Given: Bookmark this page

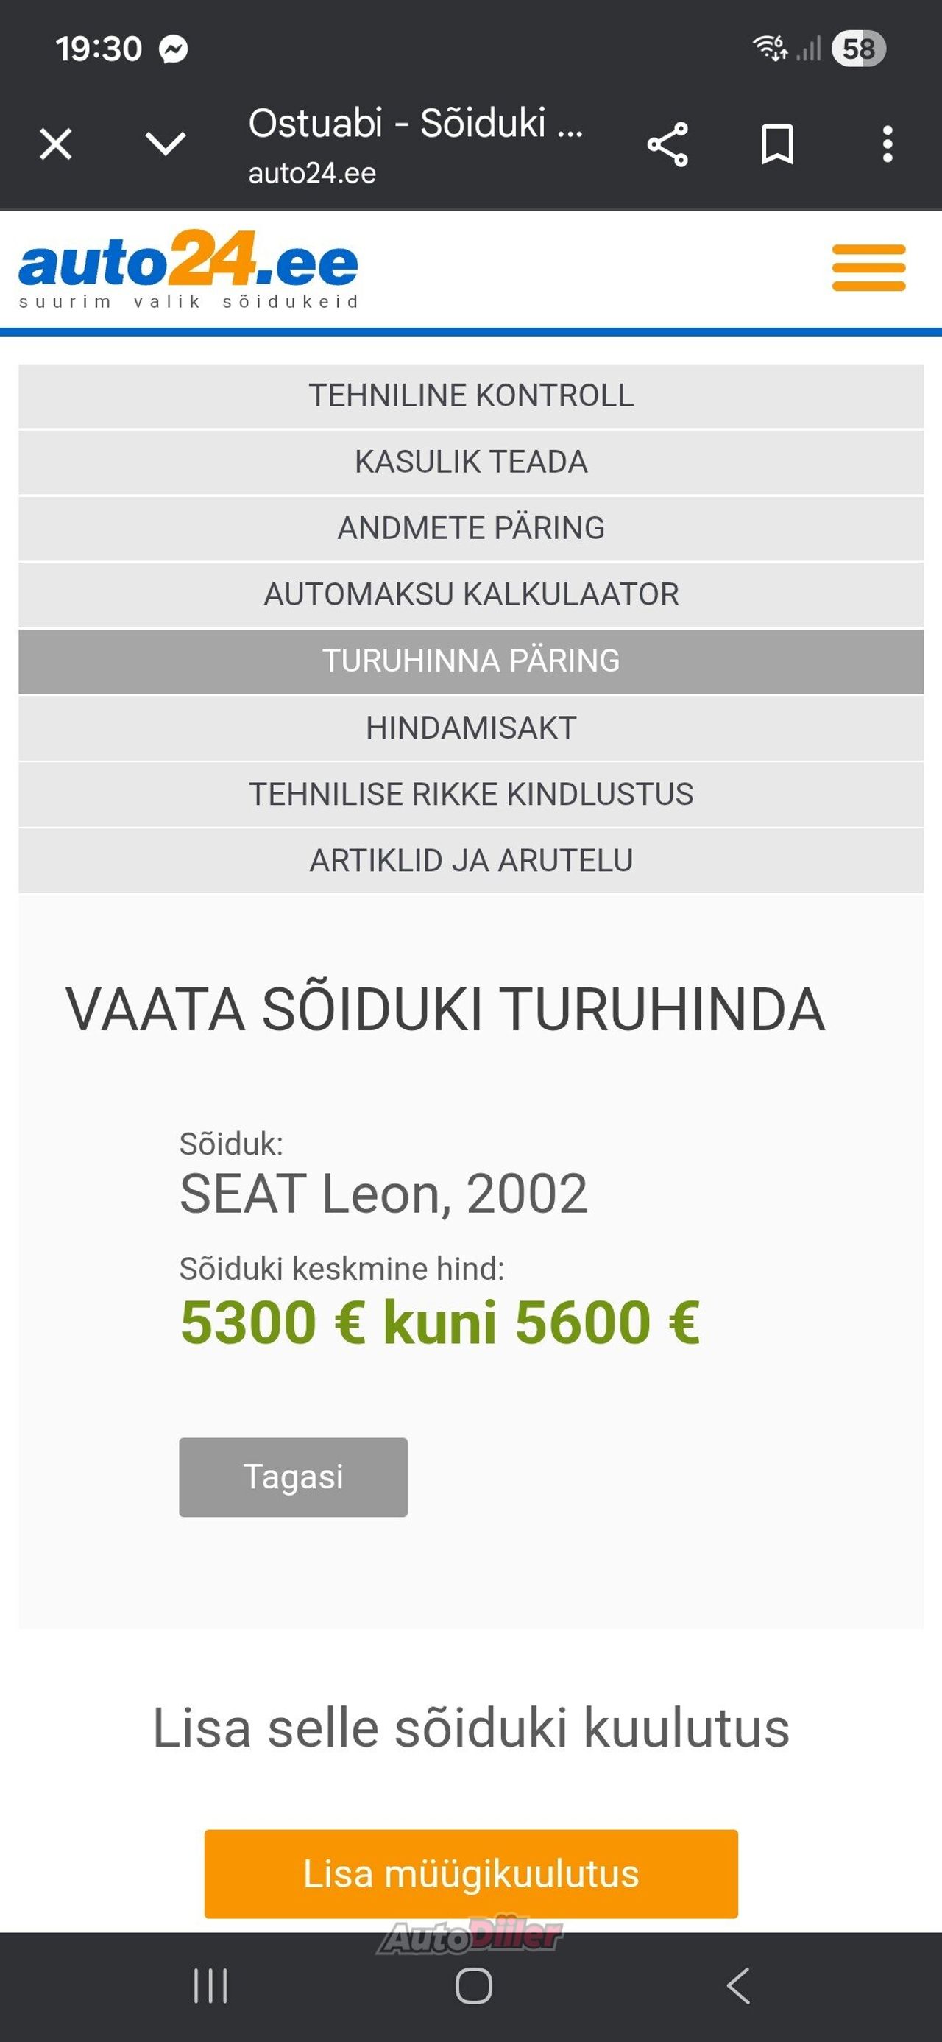Looking at the screenshot, I should point(776,144).
